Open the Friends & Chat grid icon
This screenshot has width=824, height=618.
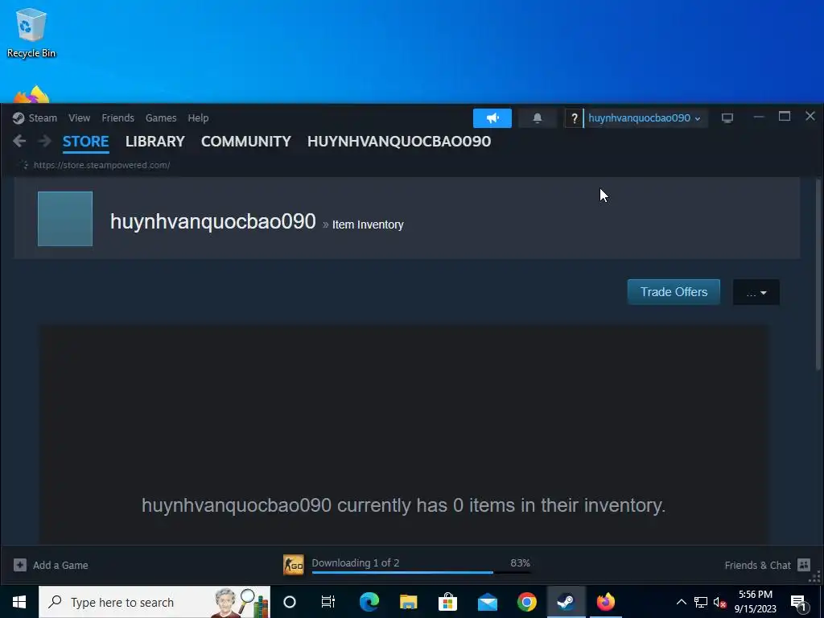pyautogui.click(x=804, y=565)
